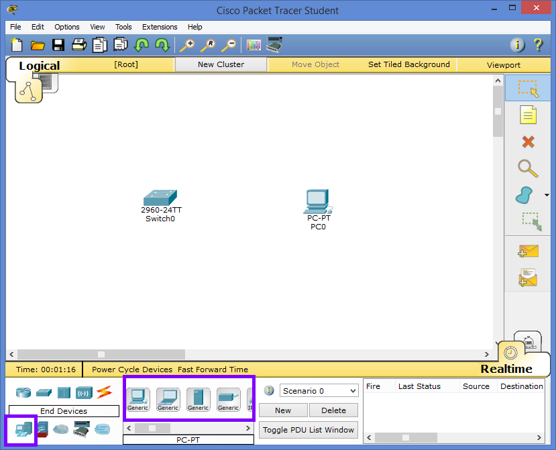Open help with the question mark
Image resolution: width=556 pixels, height=450 pixels.
539,45
